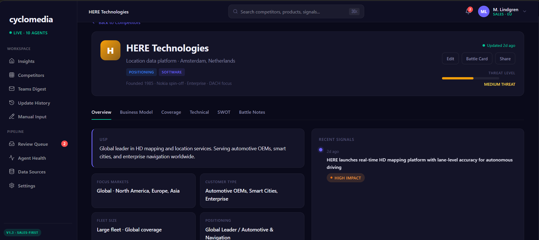Click the Fleet Size card text
Image resolution: width=539 pixels, height=240 pixels.
pyautogui.click(x=129, y=230)
